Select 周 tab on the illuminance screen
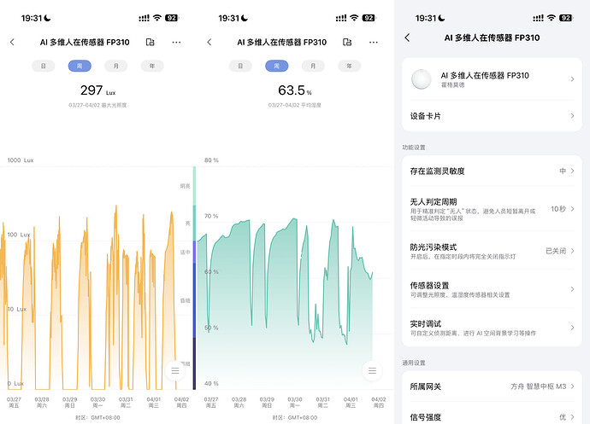The image size is (590, 424). pyautogui.click(x=80, y=66)
